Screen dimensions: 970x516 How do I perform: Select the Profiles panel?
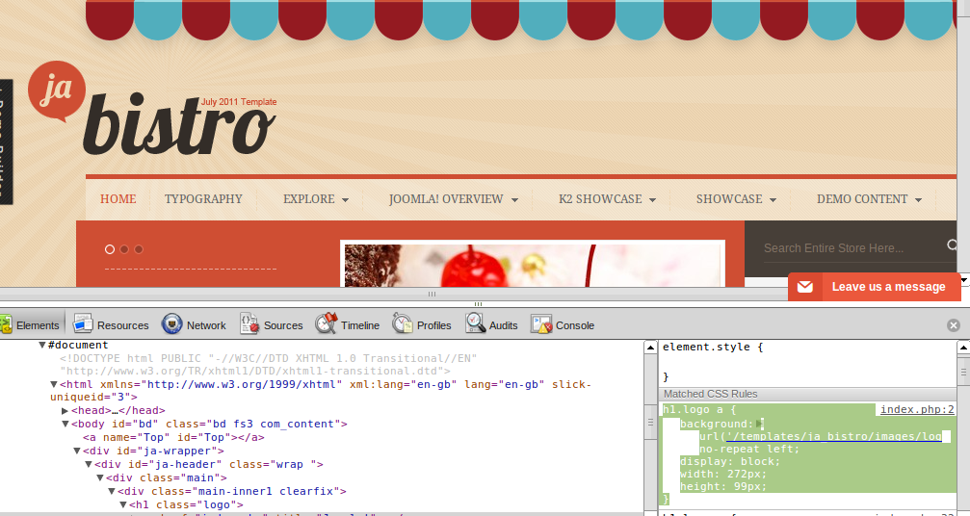click(422, 325)
